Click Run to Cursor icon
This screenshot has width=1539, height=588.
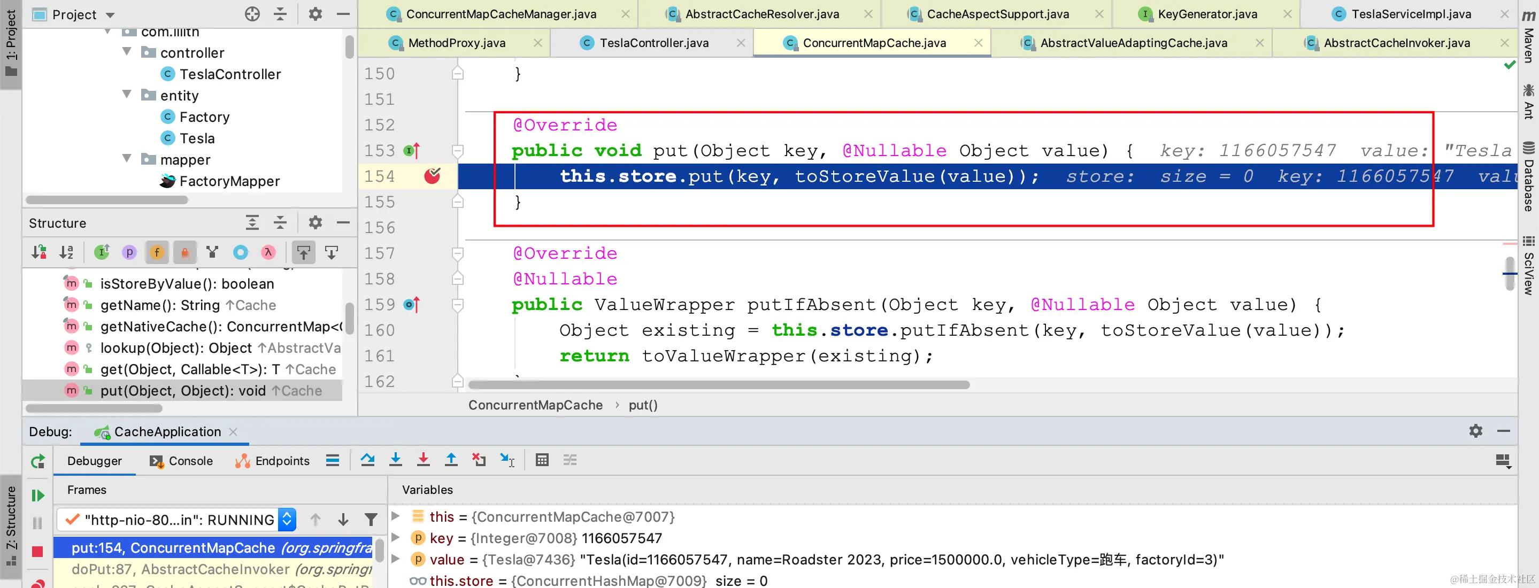coord(506,460)
